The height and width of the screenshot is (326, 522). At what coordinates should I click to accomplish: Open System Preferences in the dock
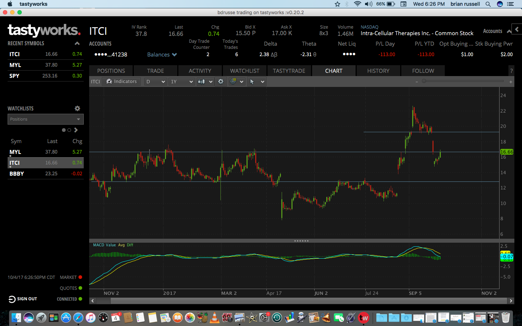tap(264, 318)
